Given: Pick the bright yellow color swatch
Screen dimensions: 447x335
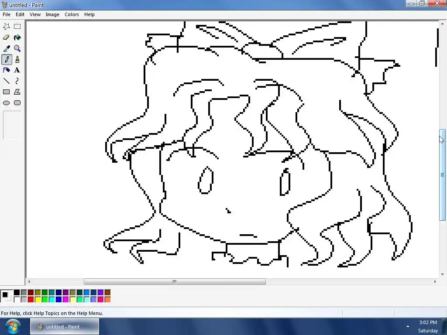Looking at the screenshot, I should tap(38, 299).
